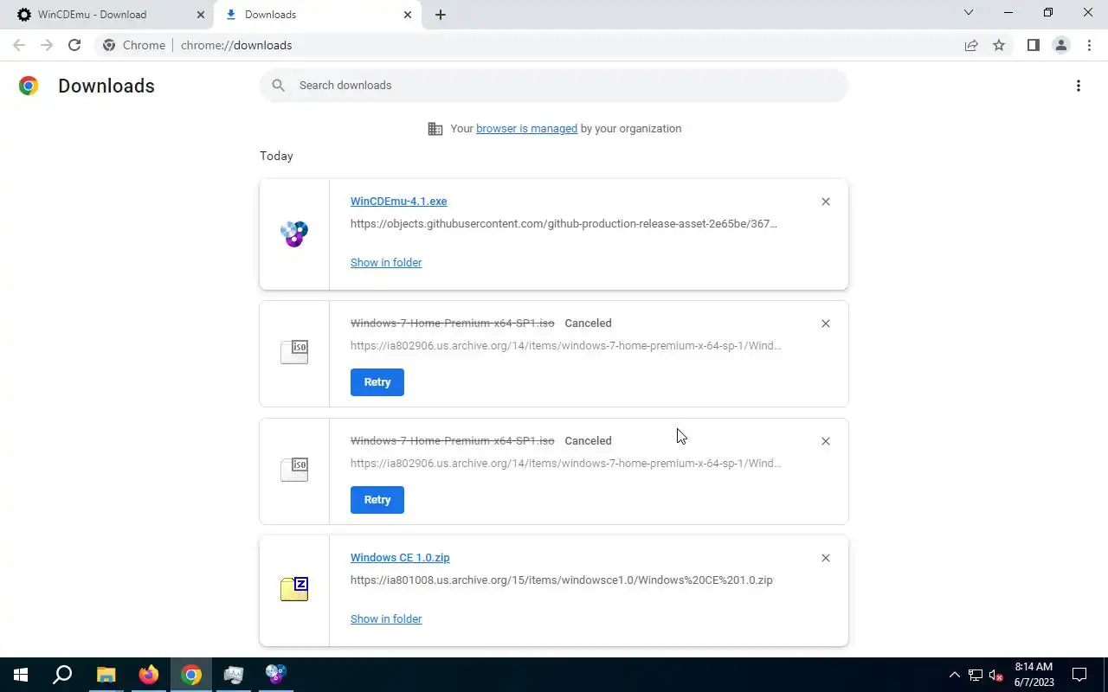Open the notification center icon
1108x692 pixels.
click(x=1079, y=675)
